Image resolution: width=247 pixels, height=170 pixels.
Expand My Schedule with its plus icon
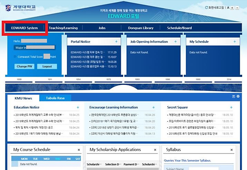click(235, 42)
